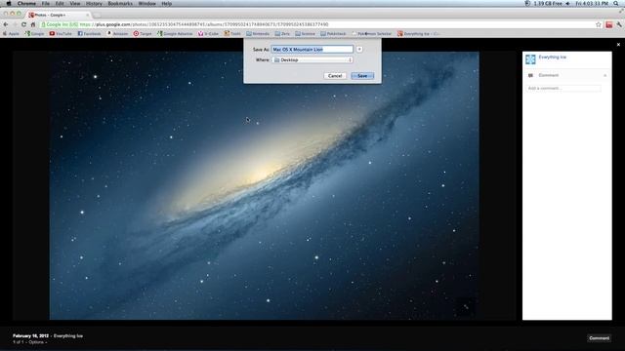The width and height of the screenshot is (625, 351).
Task: Open a new tab with the tab-strip button
Action: tap(97, 16)
